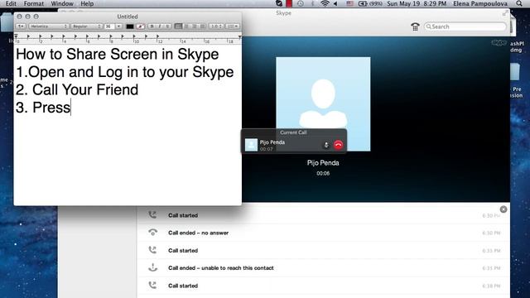
Task: Open Spotlight search in menu bar
Action: coord(519,3)
